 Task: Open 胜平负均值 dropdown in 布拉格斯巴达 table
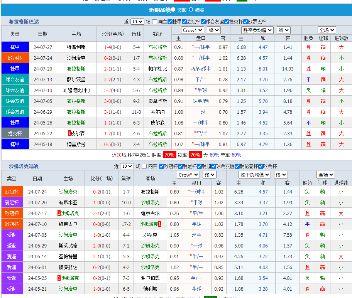pos(257,30)
